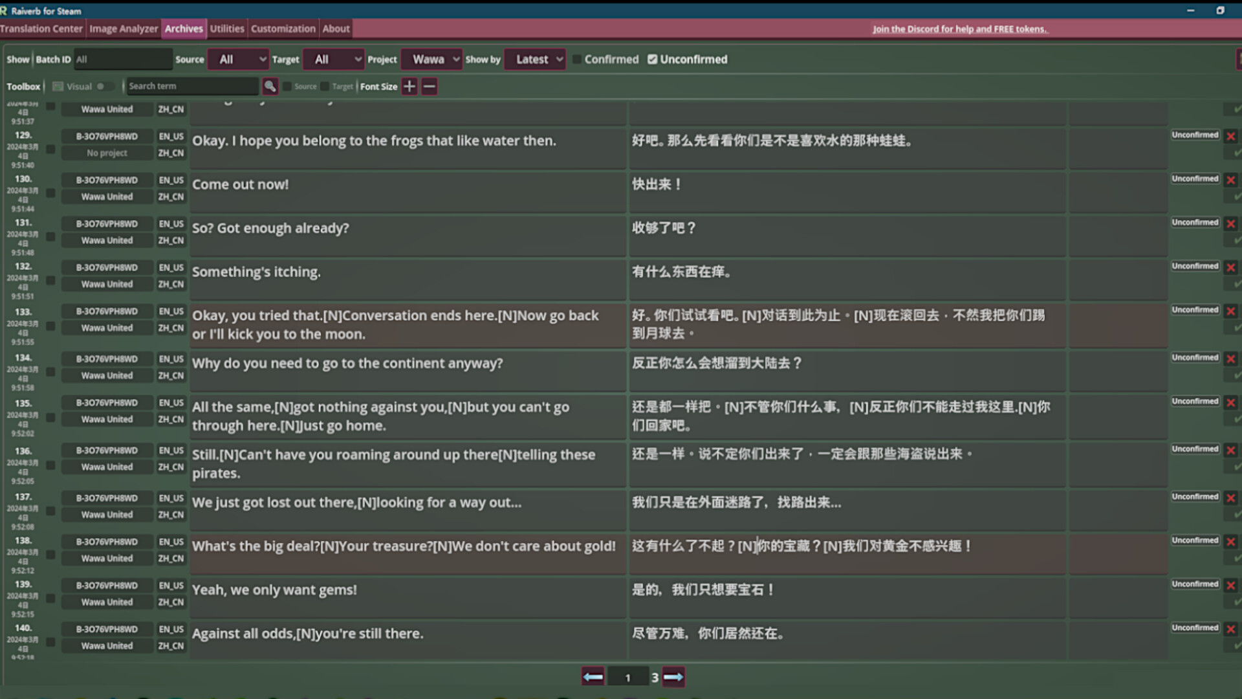Image resolution: width=1242 pixels, height=699 pixels.
Task: Click the Batch ID input field
Action: click(123, 59)
